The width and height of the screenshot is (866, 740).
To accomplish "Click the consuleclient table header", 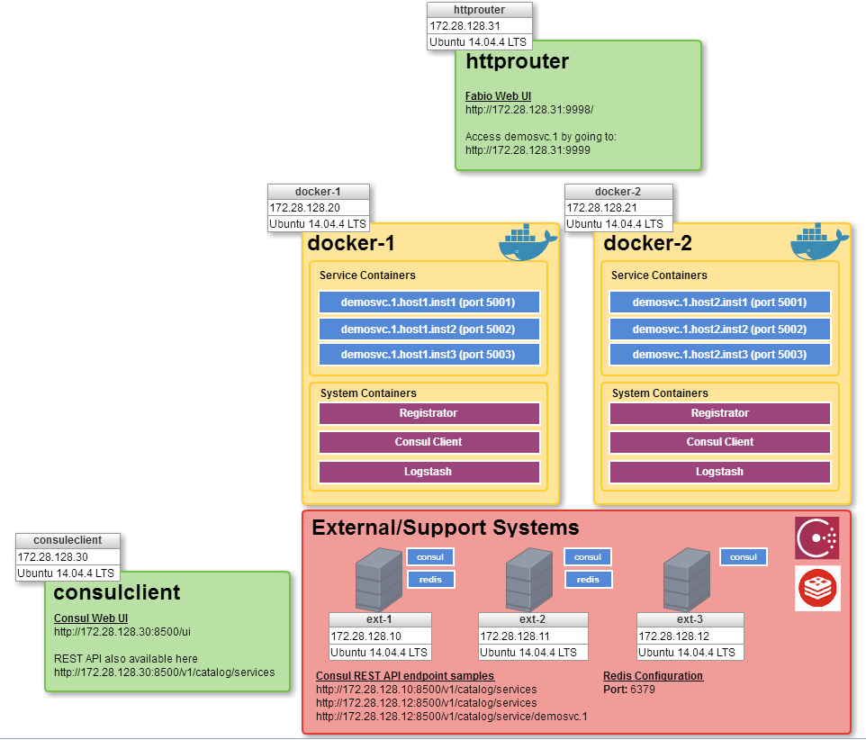I will [x=68, y=540].
